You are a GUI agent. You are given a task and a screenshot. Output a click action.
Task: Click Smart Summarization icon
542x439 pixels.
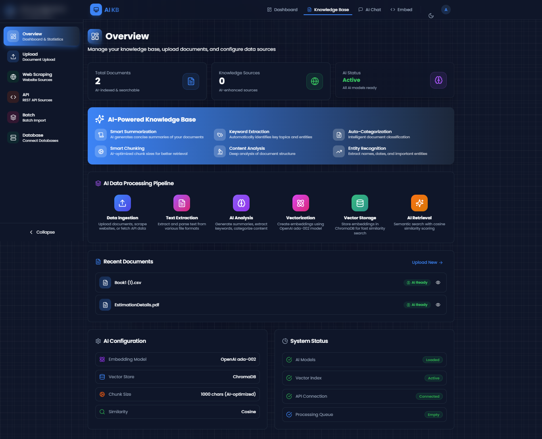101,135
